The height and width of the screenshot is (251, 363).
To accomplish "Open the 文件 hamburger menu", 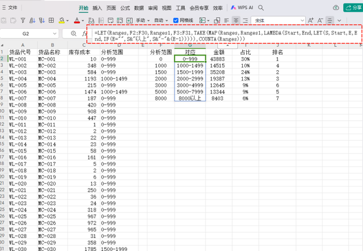I will tap(10, 7).
